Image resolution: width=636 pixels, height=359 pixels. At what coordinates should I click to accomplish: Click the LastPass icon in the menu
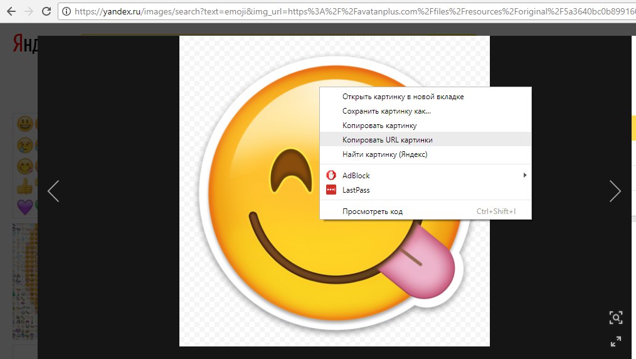click(331, 190)
